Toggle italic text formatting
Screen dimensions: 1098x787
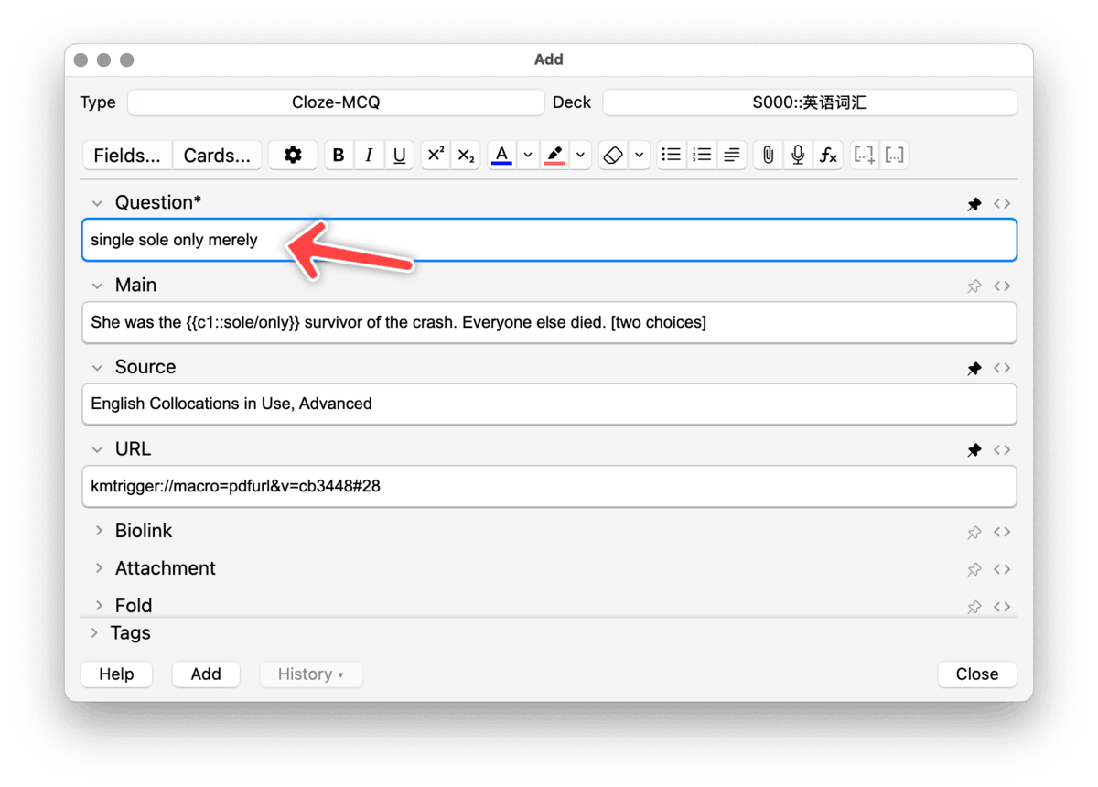click(x=369, y=156)
